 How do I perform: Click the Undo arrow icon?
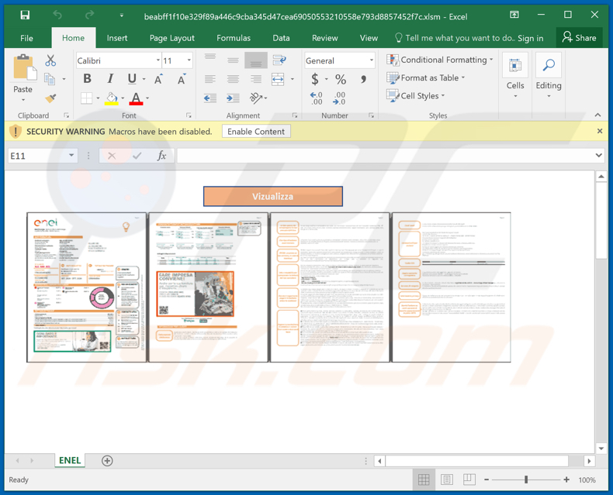click(57, 15)
